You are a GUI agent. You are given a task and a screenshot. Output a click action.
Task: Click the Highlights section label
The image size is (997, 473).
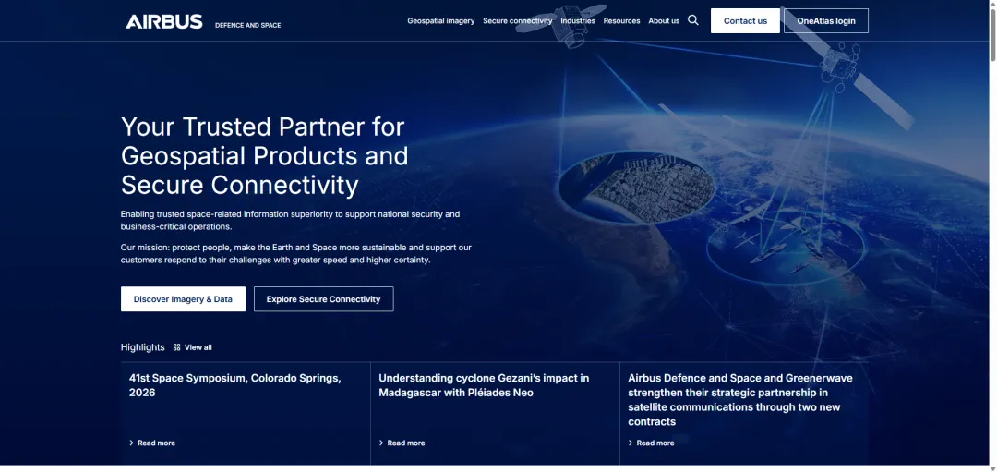[x=142, y=347]
